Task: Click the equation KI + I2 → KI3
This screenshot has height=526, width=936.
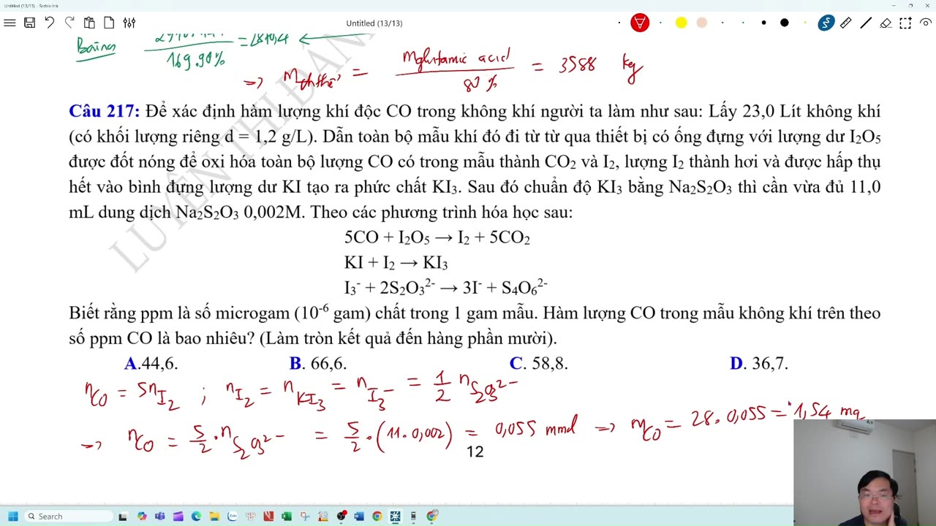Action: pyautogui.click(x=396, y=263)
